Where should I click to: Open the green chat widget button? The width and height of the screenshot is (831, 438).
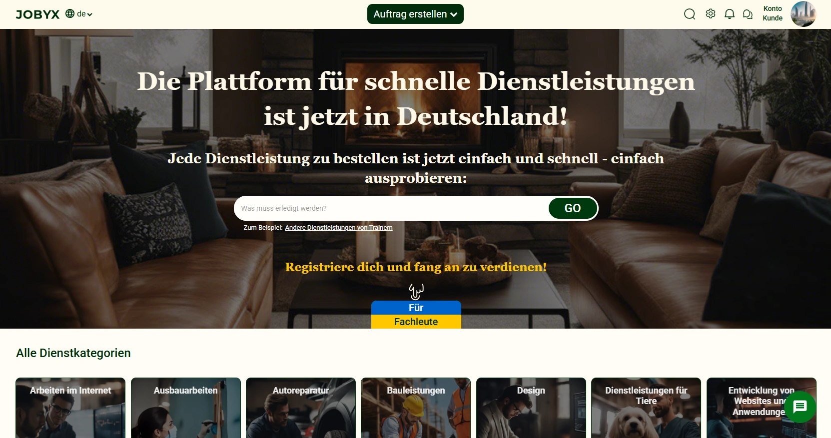[x=800, y=407]
